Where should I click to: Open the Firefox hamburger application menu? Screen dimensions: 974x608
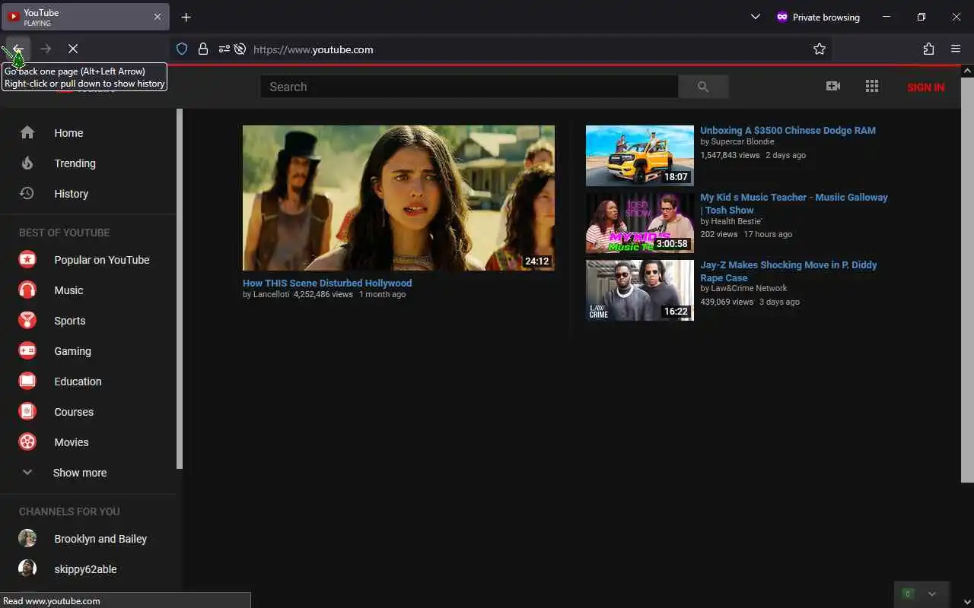(x=956, y=49)
